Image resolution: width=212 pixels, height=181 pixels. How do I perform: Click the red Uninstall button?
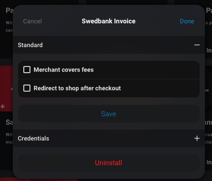(x=109, y=163)
